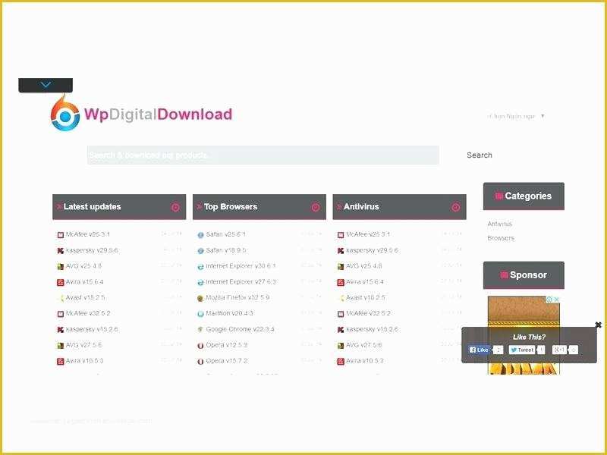The width and height of the screenshot is (607, 455).
Task: Click the Safari v25.6.1 compass icon
Action: [200, 235]
